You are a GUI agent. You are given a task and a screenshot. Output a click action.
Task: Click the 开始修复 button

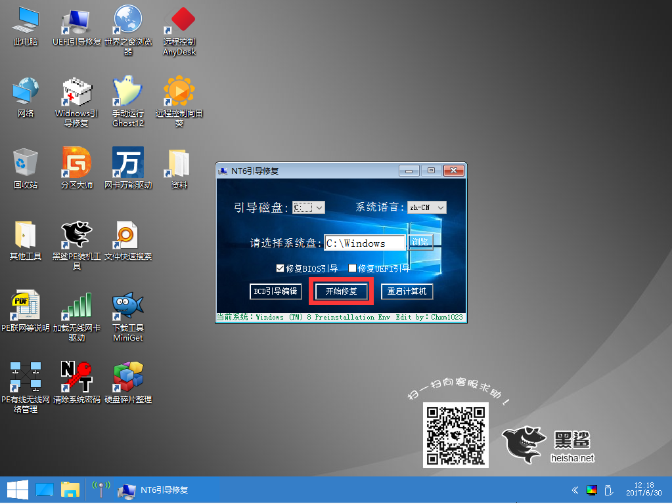341,291
